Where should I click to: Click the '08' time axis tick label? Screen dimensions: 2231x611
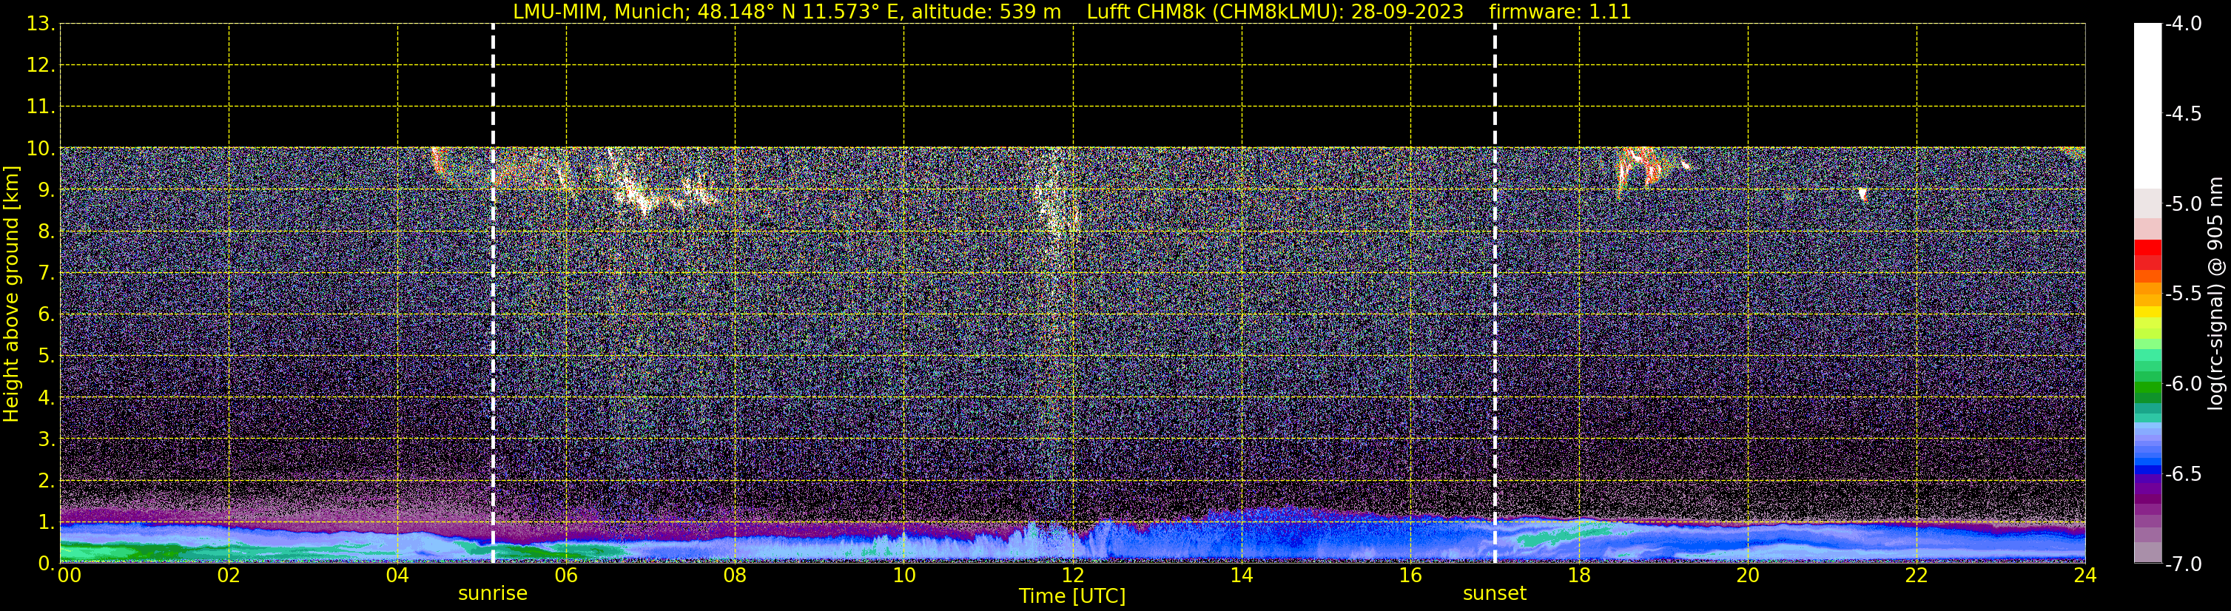[736, 575]
